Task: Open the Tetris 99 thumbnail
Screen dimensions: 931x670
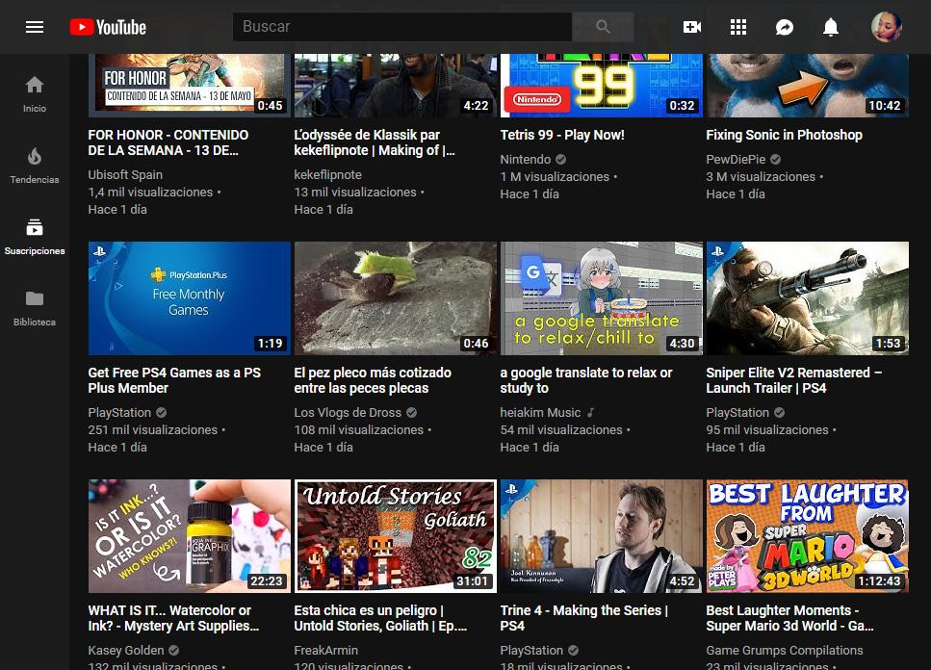Action: click(602, 85)
